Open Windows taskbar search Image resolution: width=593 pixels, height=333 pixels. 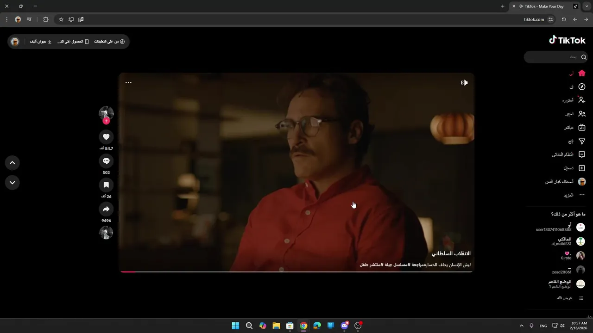pyautogui.click(x=249, y=326)
